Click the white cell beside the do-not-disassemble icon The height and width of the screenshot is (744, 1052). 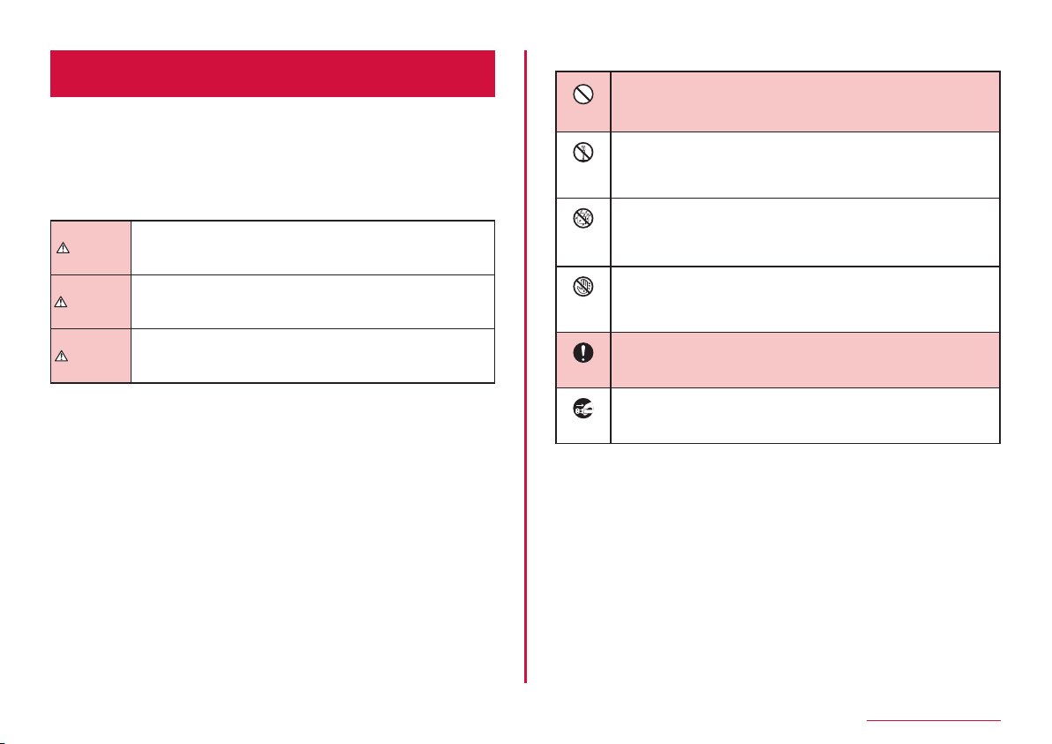coord(804,164)
